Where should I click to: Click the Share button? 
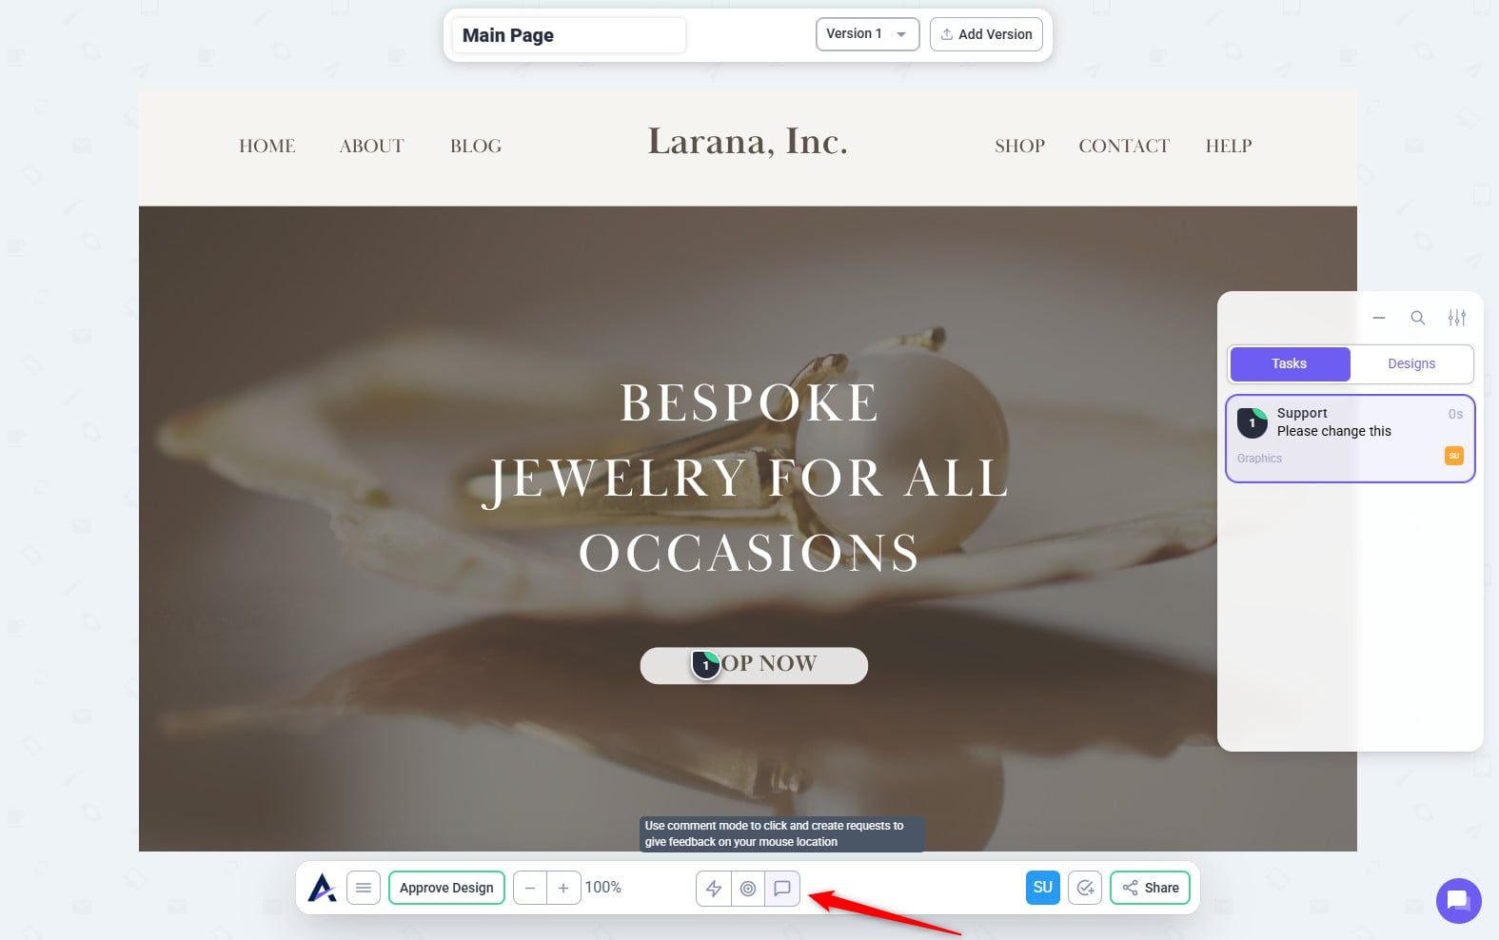1150,888
